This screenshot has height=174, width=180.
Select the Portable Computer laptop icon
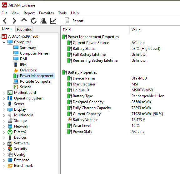click(x=16, y=81)
